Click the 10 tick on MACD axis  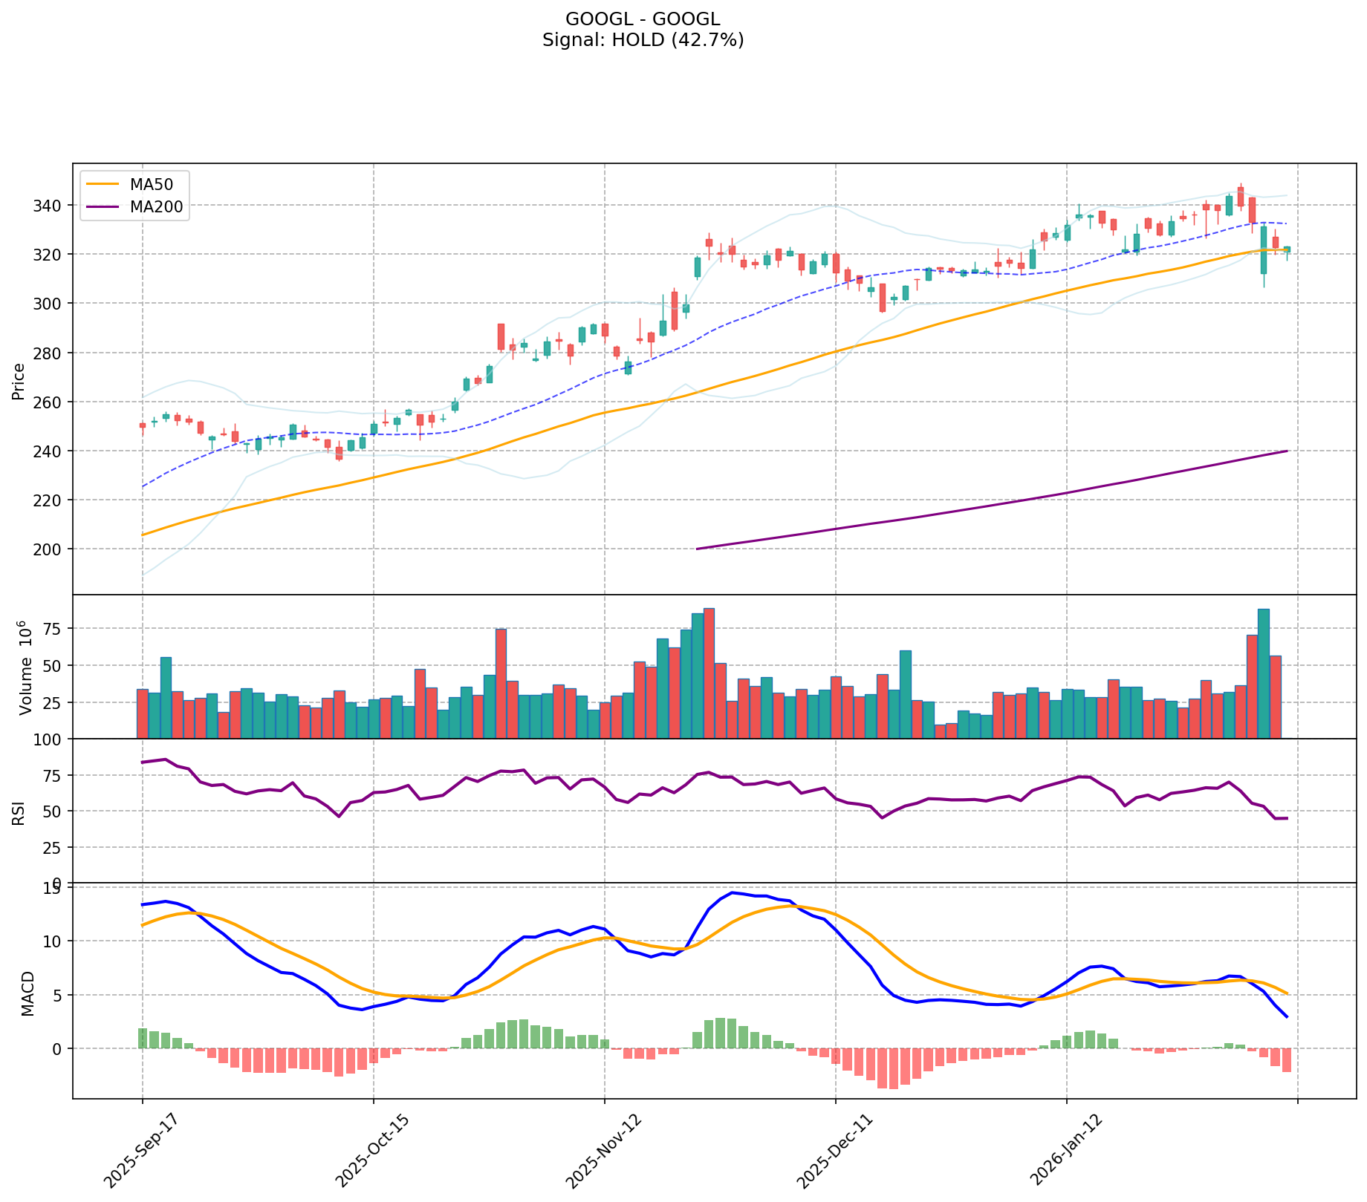coord(56,941)
